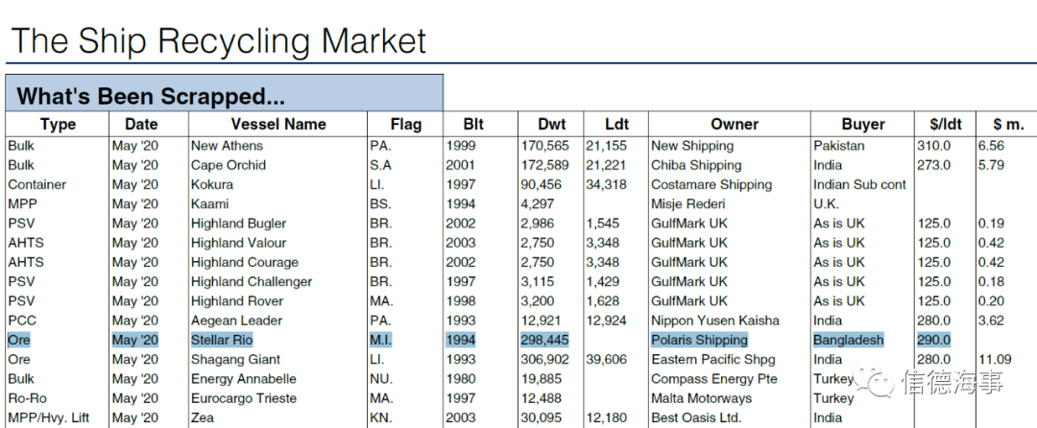The height and width of the screenshot is (428, 1037).
Task: Click Dwt value 170,565
Action: (x=545, y=146)
